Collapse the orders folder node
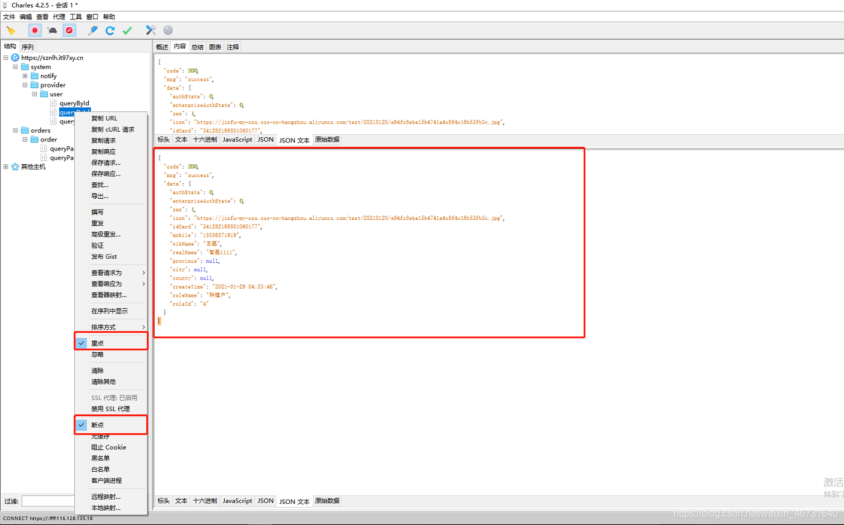Viewport: 844px width, 525px height. (x=16, y=130)
